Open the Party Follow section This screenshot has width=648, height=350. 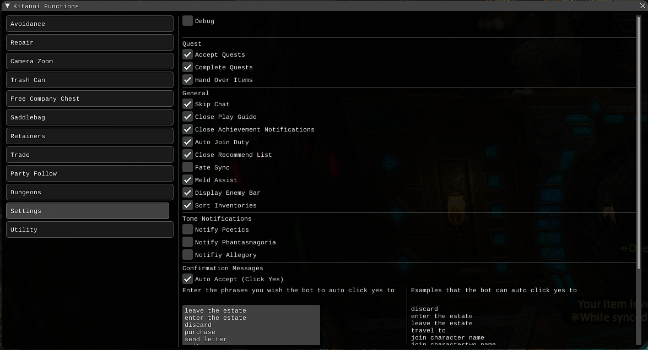(89, 173)
